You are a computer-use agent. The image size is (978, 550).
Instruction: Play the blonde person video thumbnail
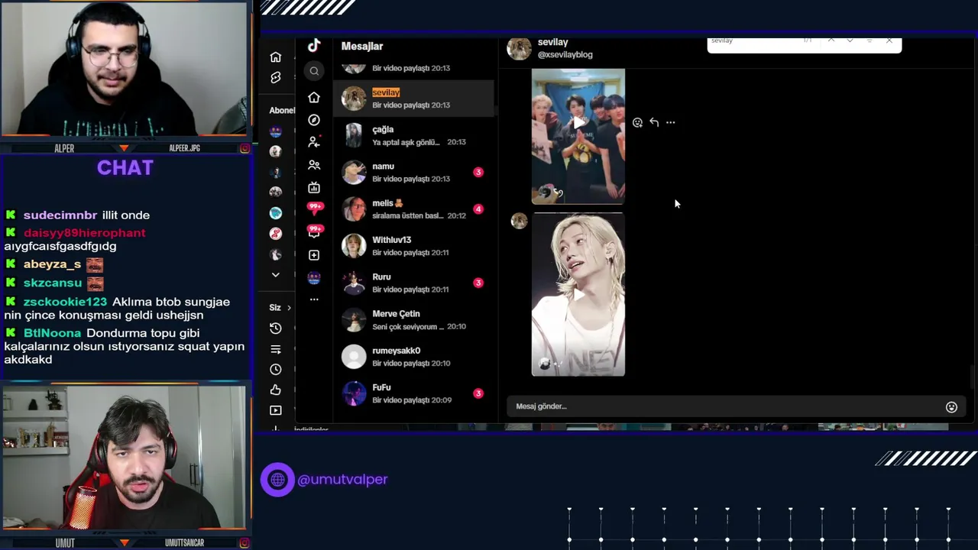[x=578, y=295]
